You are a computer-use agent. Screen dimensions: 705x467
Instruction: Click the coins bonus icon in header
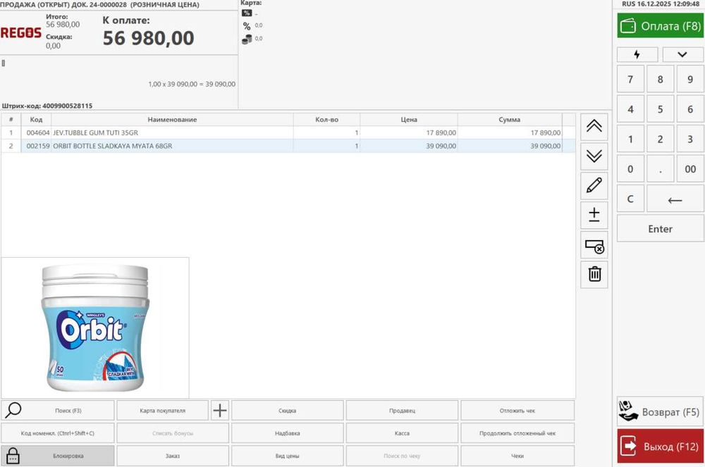247,39
